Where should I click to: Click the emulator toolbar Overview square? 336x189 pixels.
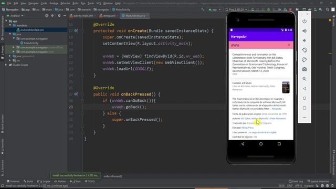pyautogui.click(x=304, y=108)
